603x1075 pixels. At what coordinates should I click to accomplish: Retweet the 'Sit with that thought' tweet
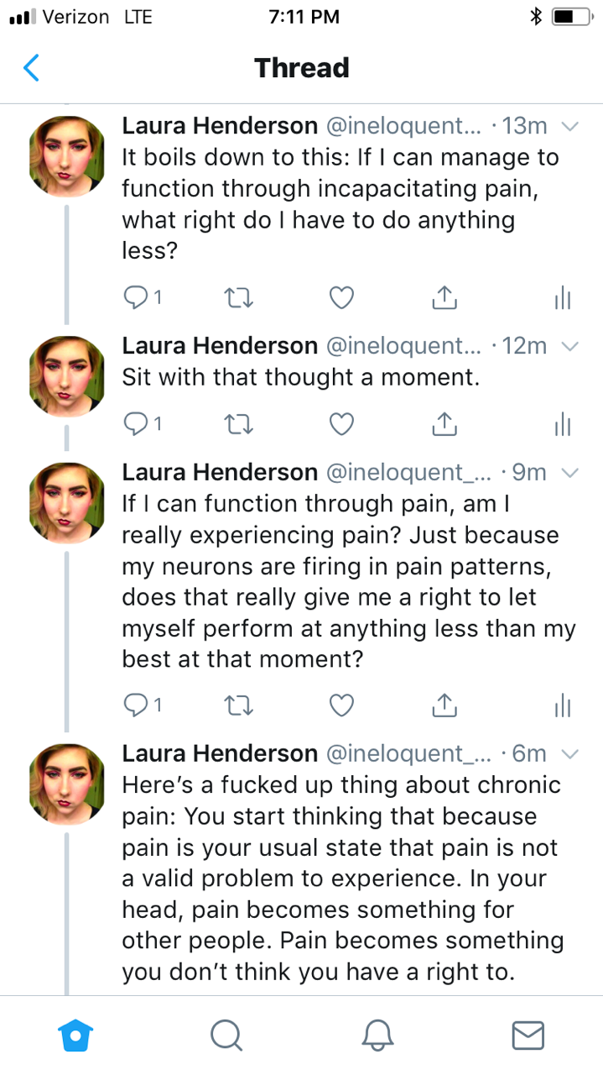242,425
